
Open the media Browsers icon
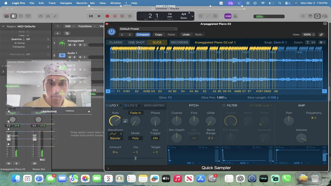coord(325,16)
